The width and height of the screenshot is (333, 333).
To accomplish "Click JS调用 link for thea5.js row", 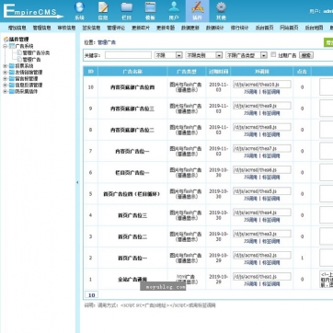I will pyautogui.click(x=250, y=199).
